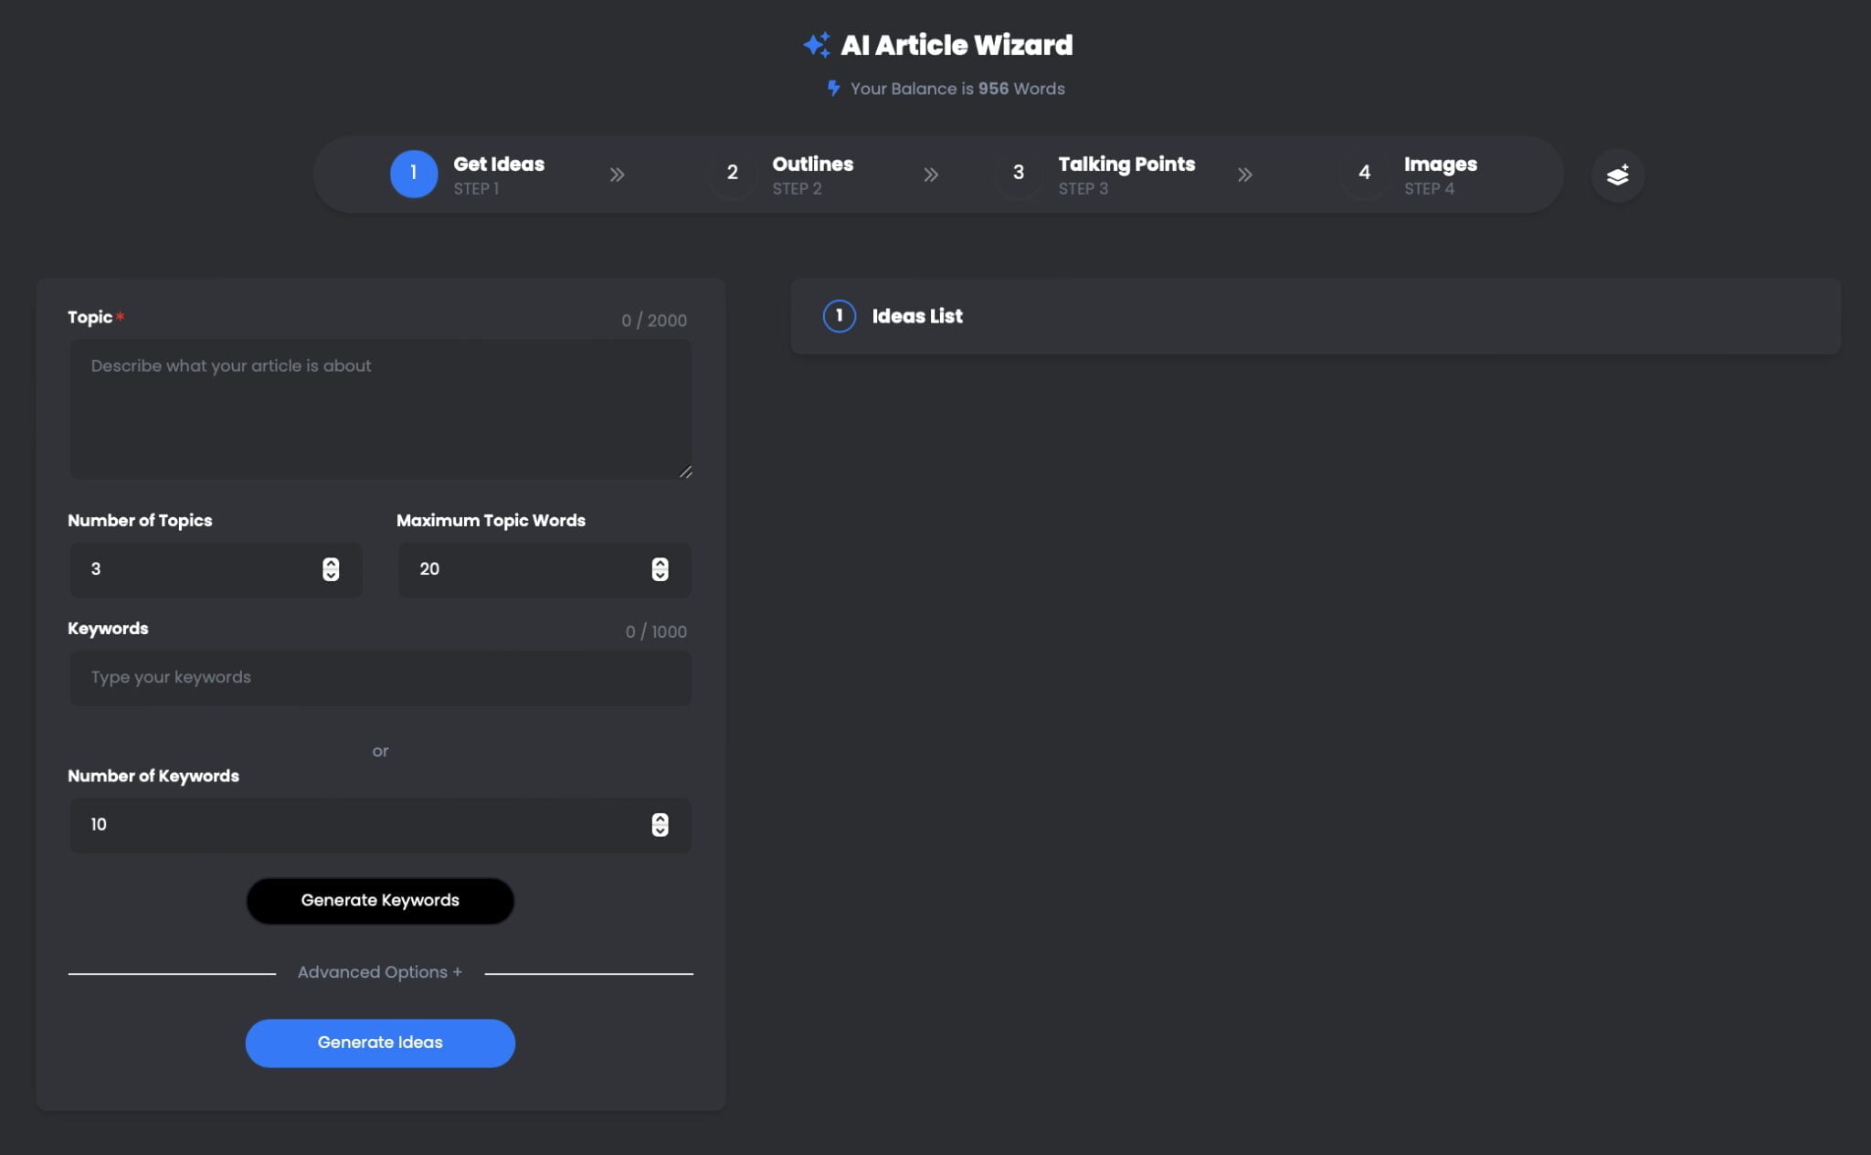1871x1155 pixels.
Task: Increment Number of Keywords with the stepper control
Action: [x=660, y=820]
